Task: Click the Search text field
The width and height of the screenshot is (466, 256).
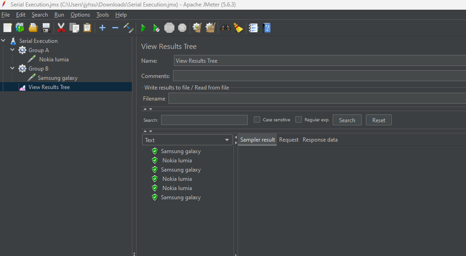Action: point(204,120)
